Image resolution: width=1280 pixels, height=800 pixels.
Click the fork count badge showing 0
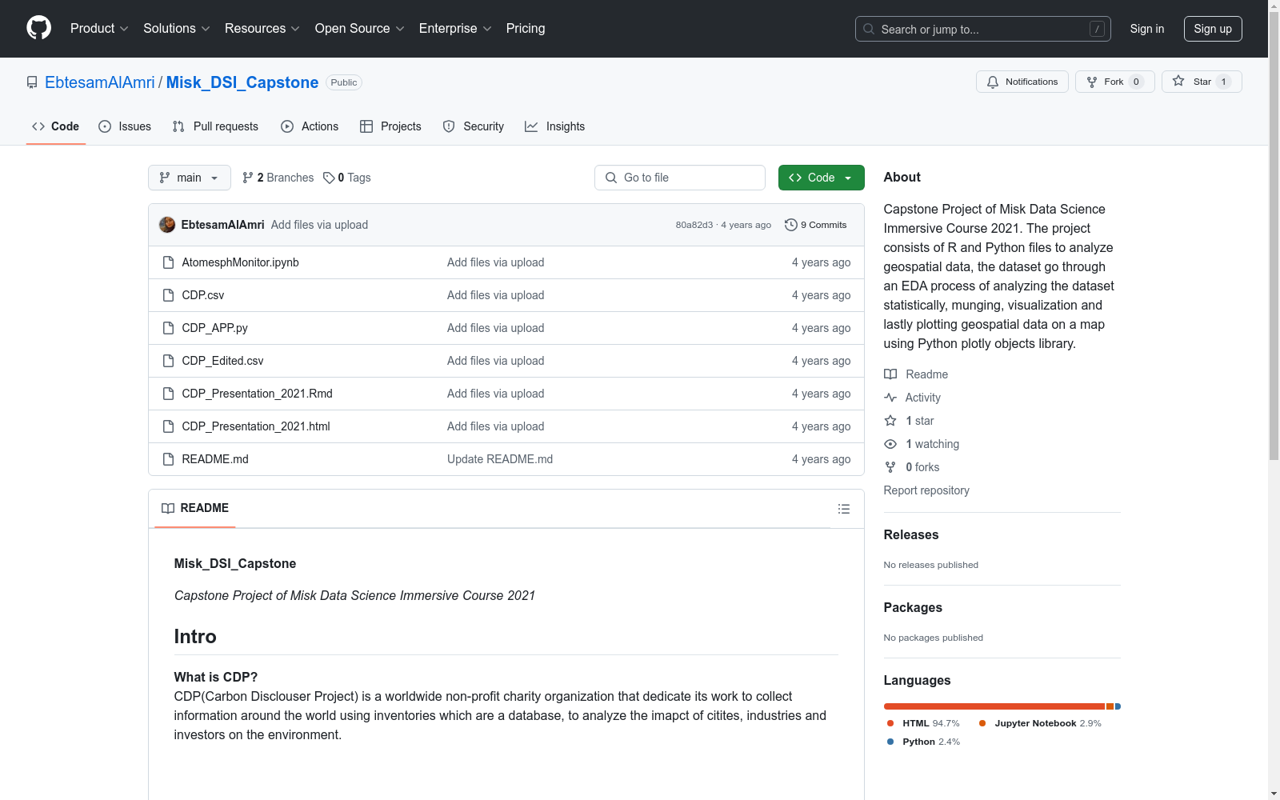point(1136,82)
